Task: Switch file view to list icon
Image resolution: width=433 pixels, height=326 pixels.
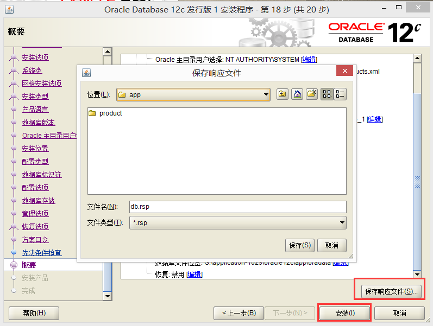Action: pyautogui.click(x=327, y=94)
